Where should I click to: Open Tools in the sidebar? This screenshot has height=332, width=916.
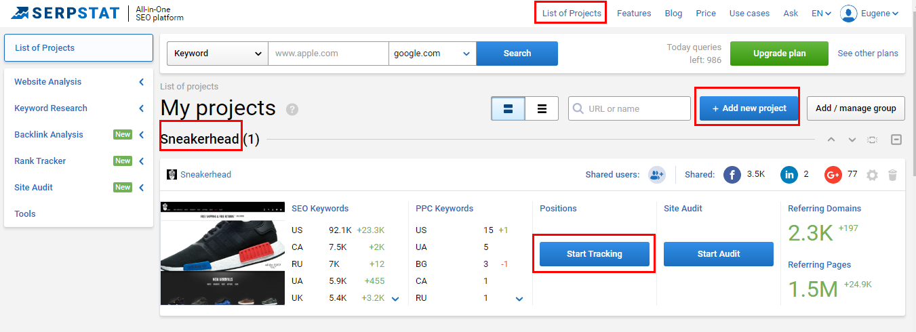[x=25, y=214]
